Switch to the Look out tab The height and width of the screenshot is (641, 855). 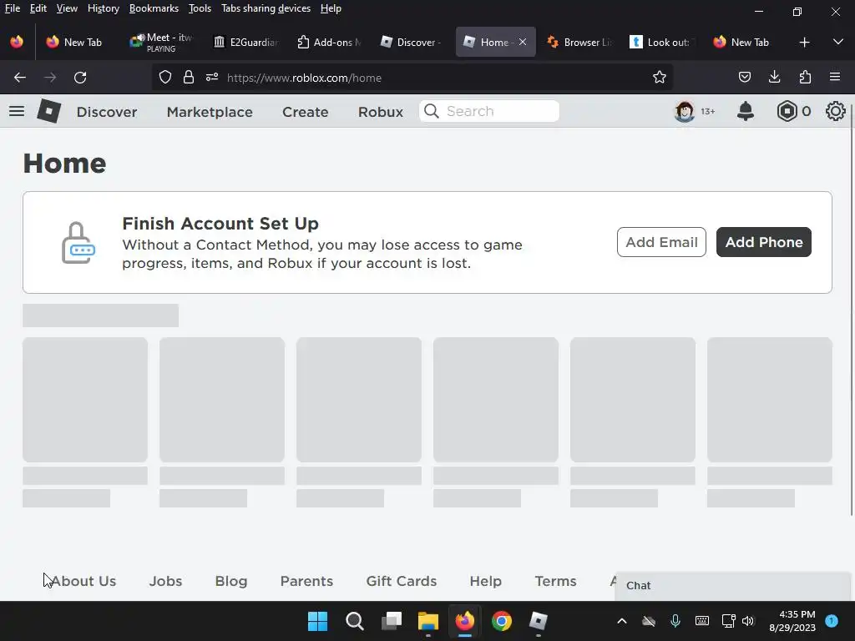tap(663, 42)
